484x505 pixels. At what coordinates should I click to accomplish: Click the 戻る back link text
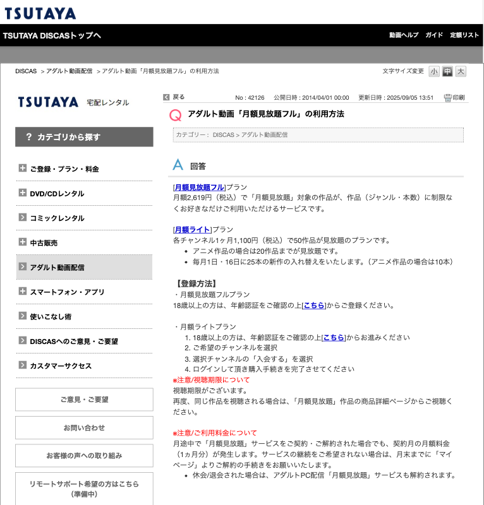tap(179, 97)
